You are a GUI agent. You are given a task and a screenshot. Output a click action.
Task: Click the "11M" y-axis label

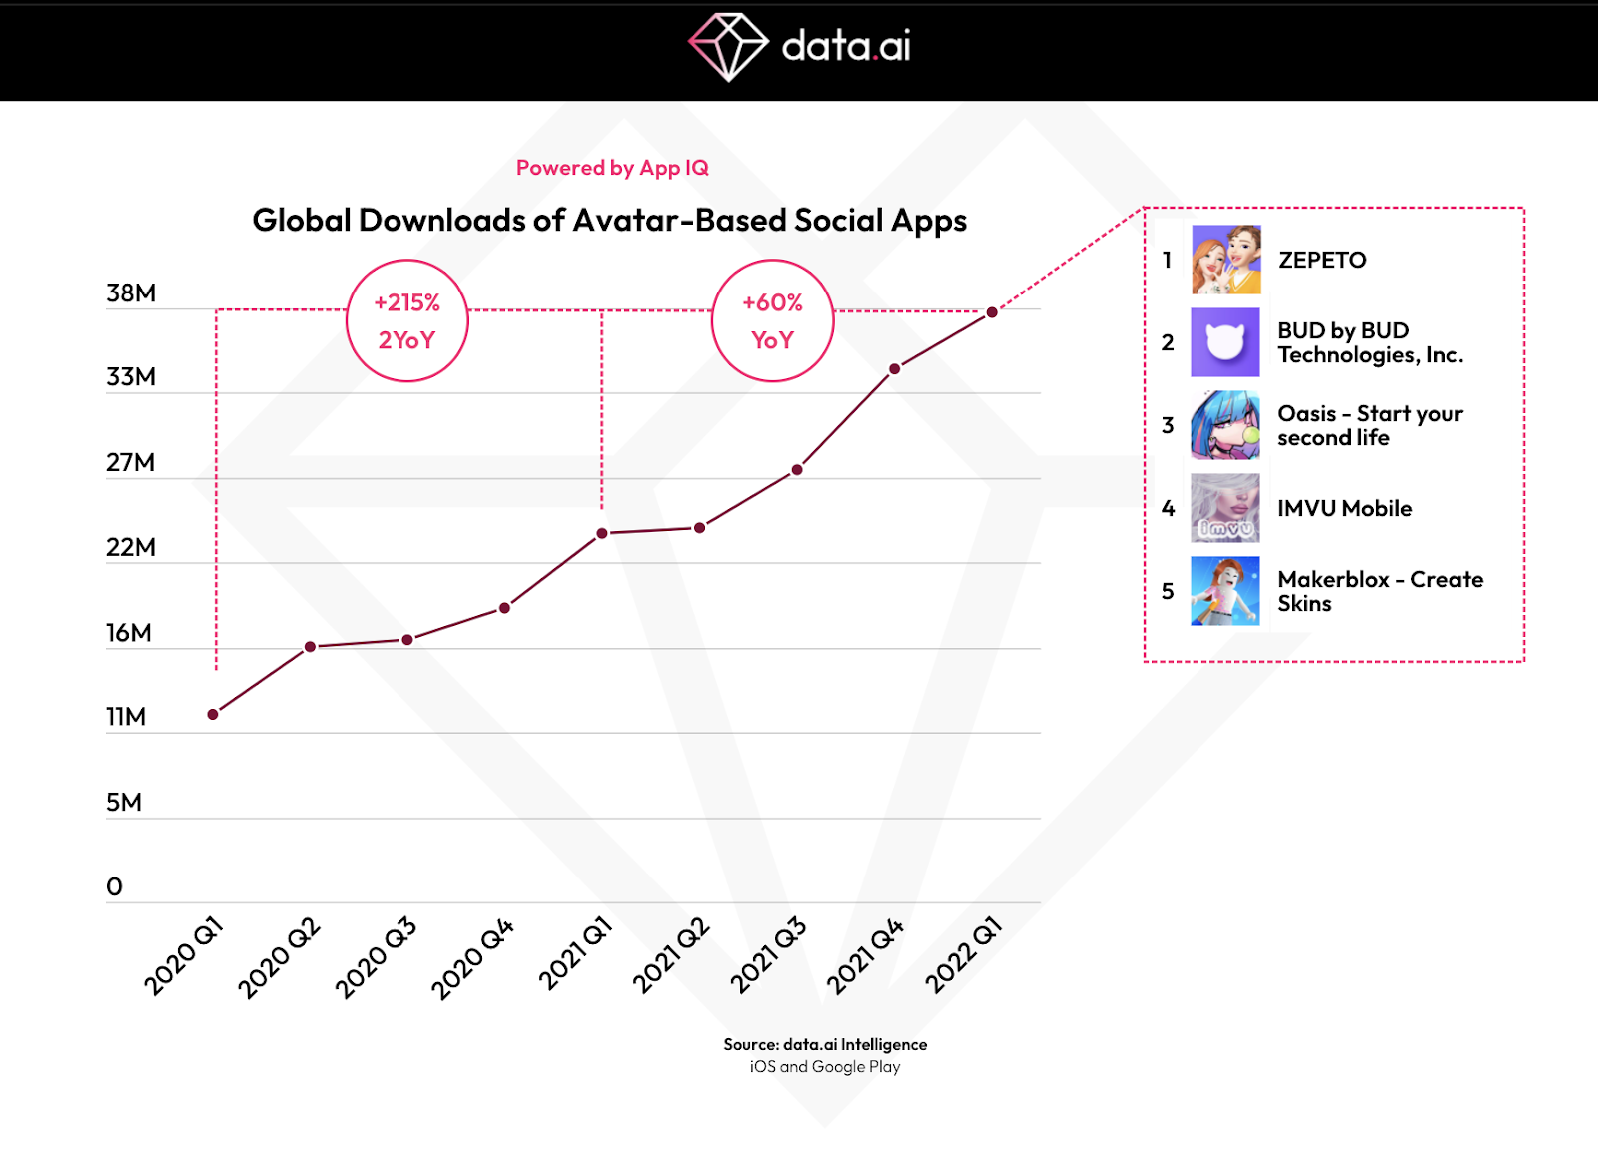pos(126,717)
